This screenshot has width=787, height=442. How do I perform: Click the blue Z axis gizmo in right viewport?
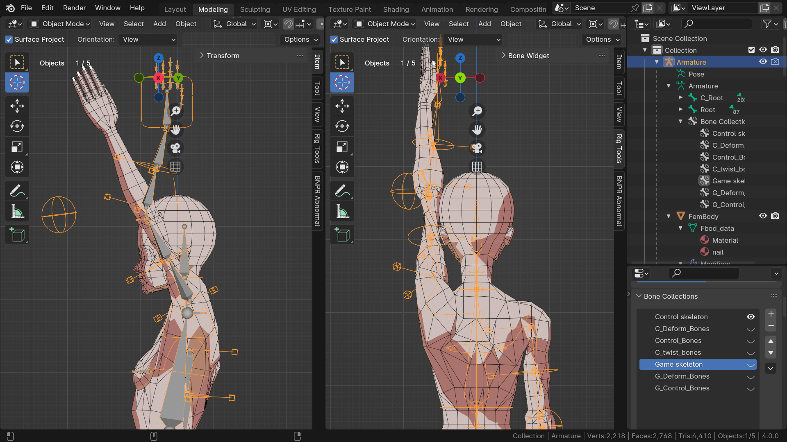460,58
